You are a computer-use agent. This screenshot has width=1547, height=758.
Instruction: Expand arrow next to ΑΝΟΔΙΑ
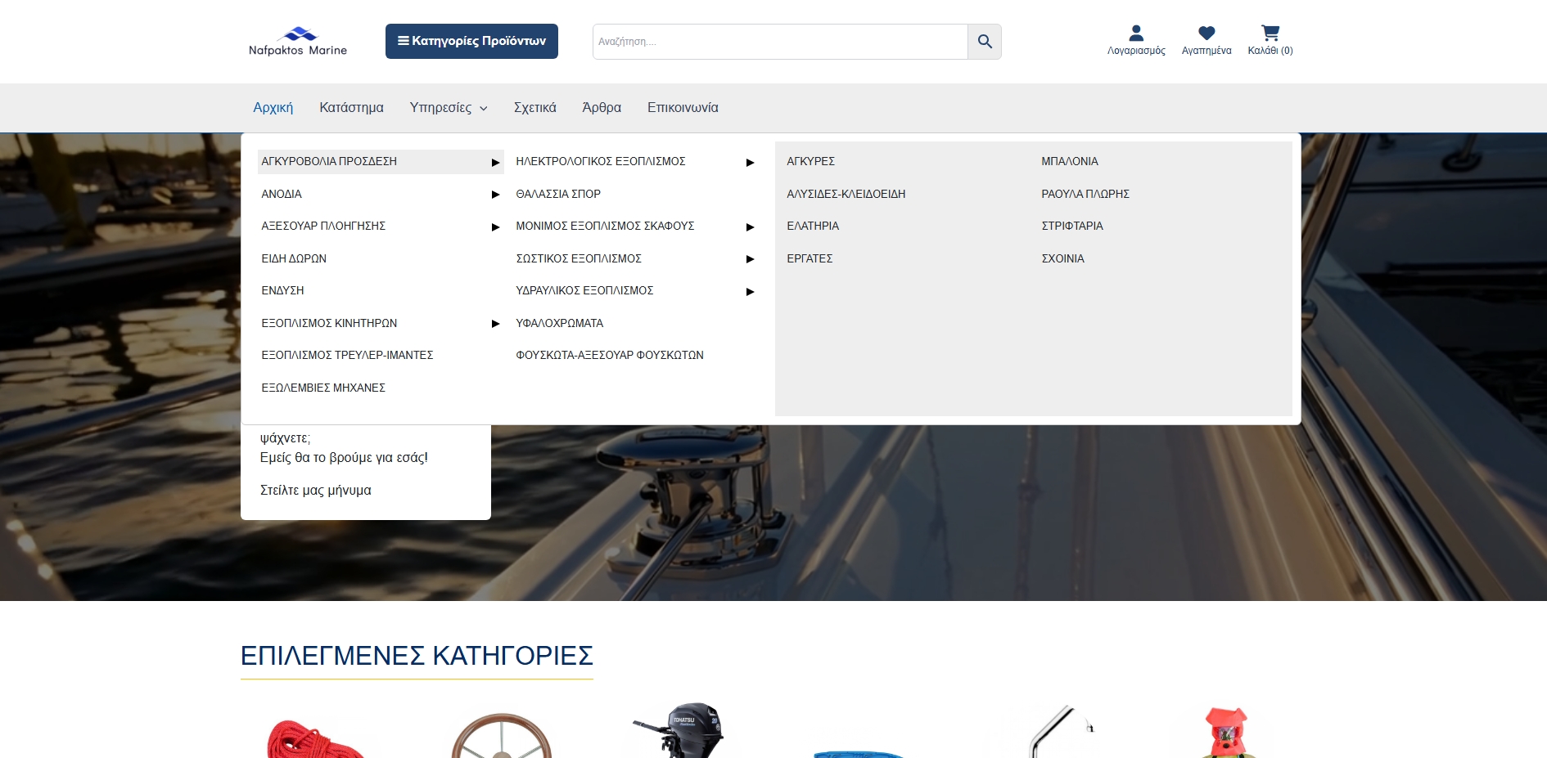[x=495, y=195]
